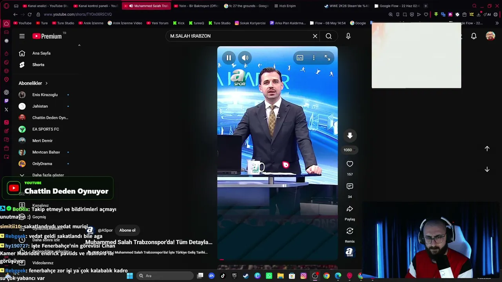Open the Epic Games taskbar icon

click(235, 276)
